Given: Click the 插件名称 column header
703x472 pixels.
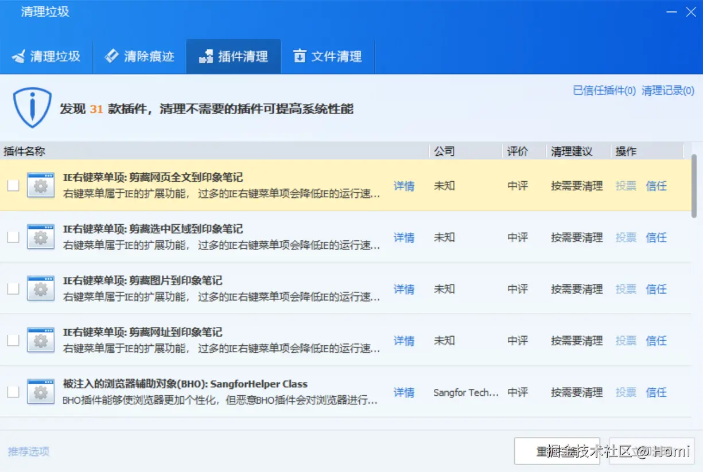Looking at the screenshot, I should [x=214, y=151].
